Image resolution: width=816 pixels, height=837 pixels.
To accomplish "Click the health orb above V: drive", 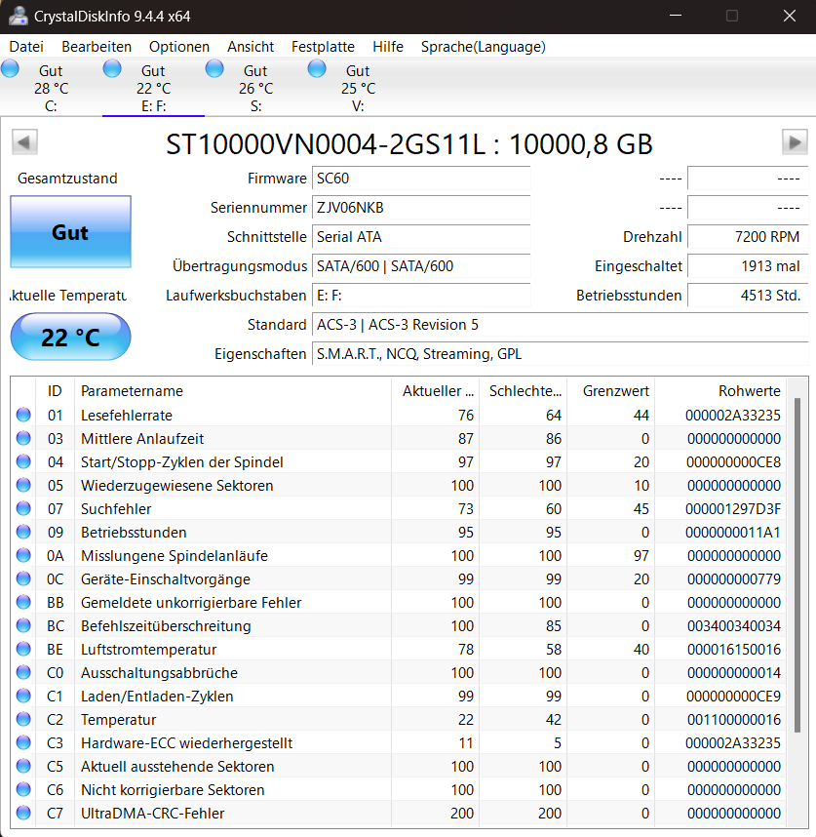I will pyautogui.click(x=317, y=68).
